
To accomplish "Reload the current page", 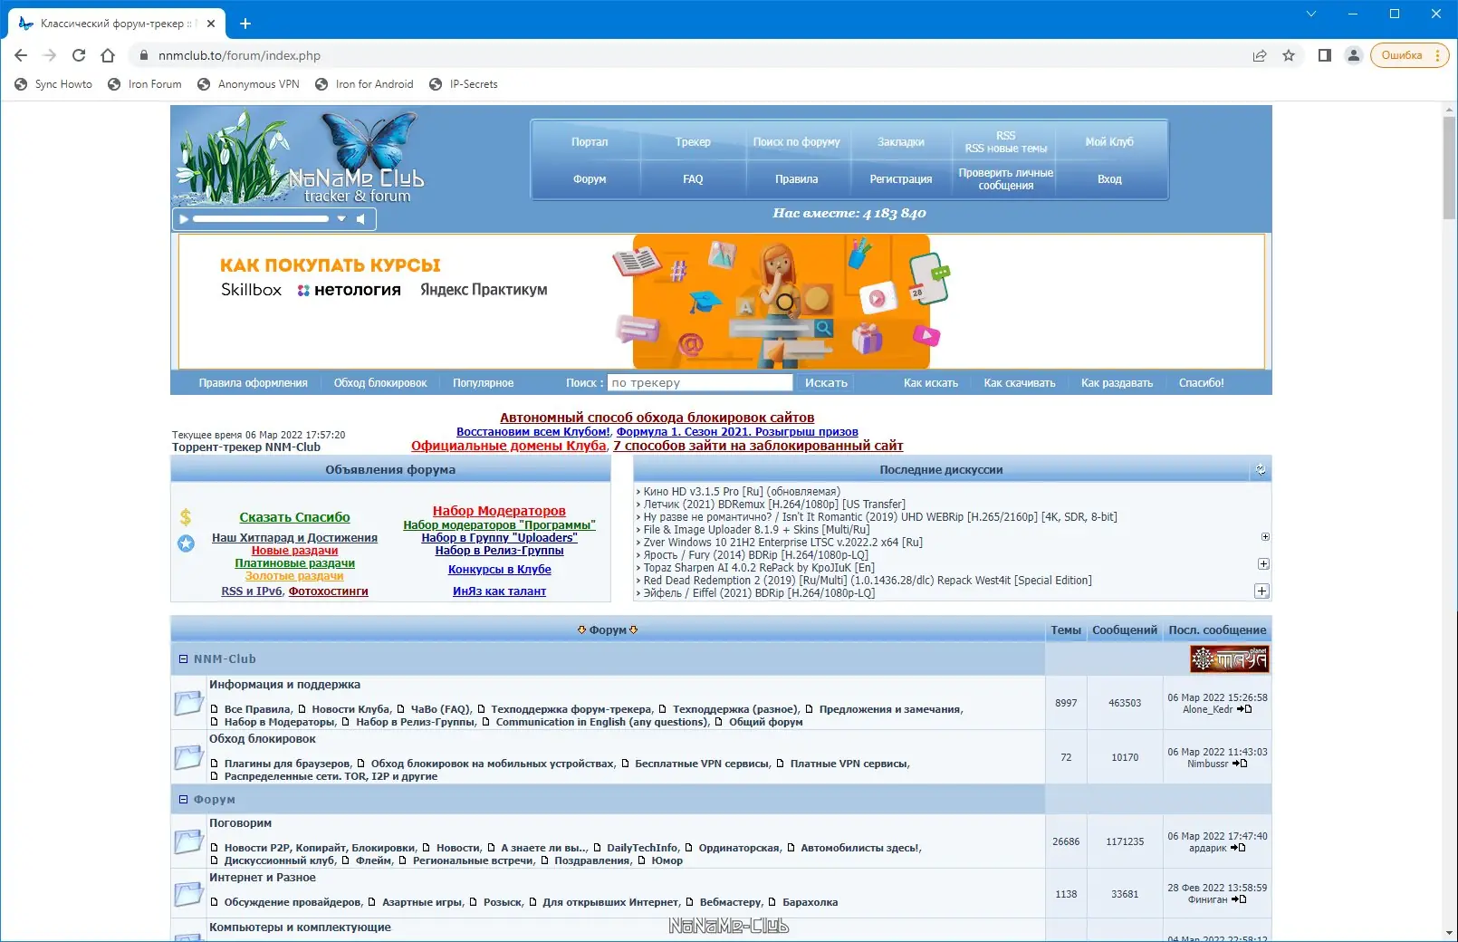I will coord(79,55).
